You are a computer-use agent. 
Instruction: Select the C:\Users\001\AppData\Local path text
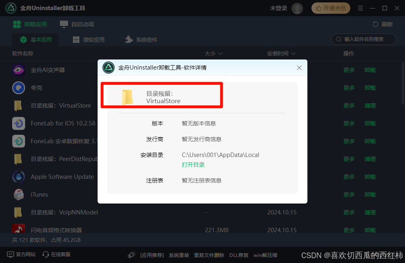click(220, 155)
